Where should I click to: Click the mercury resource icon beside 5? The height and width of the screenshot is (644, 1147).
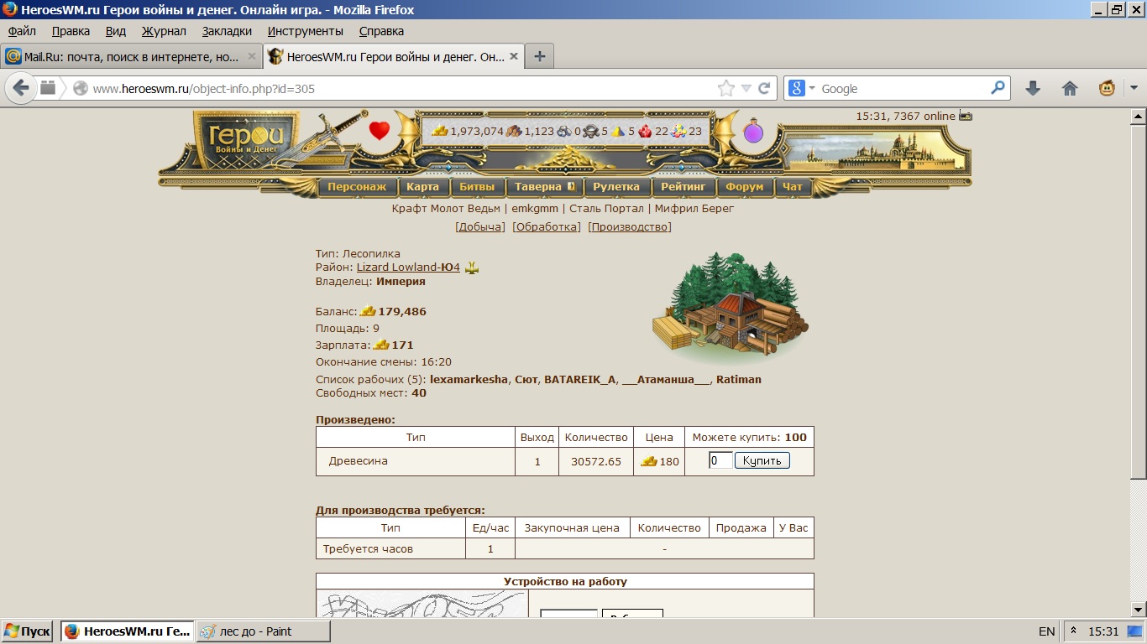coord(591,131)
